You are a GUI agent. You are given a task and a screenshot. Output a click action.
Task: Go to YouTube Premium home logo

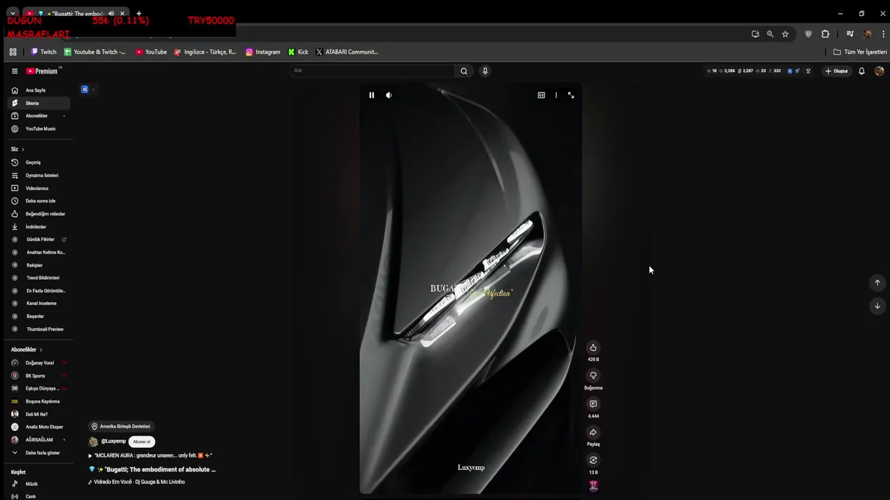(x=43, y=71)
